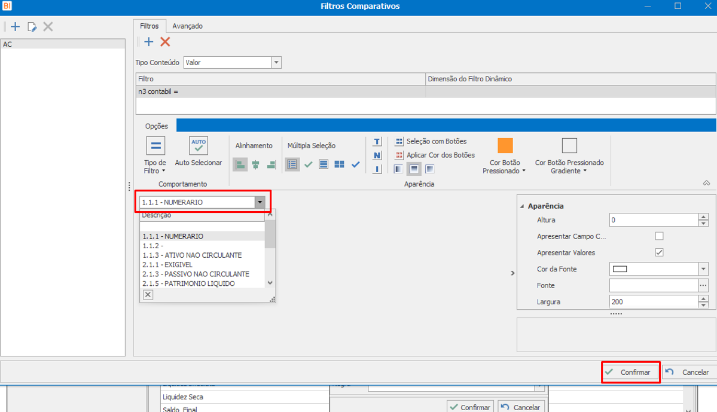Choose grid tiles multiple selection layout
717x412 pixels.
tap(339, 164)
